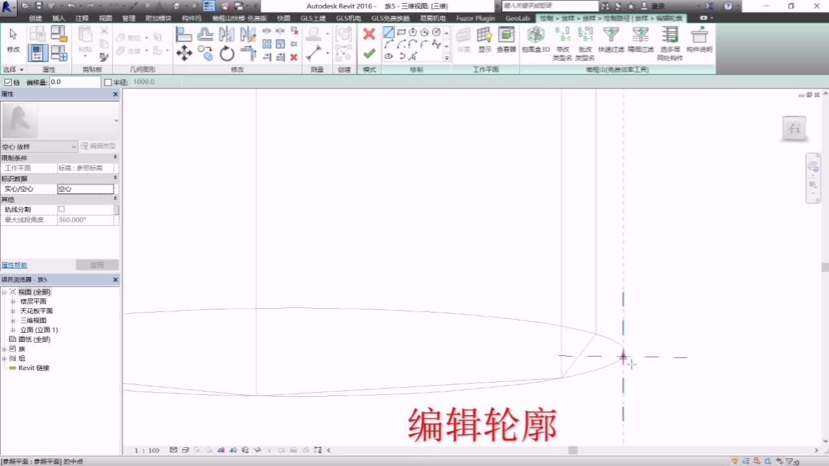The width and height of the screenshot is (829, 466).
Task: Cancel edit mode with the red X
Action: [x=369, y=34]
